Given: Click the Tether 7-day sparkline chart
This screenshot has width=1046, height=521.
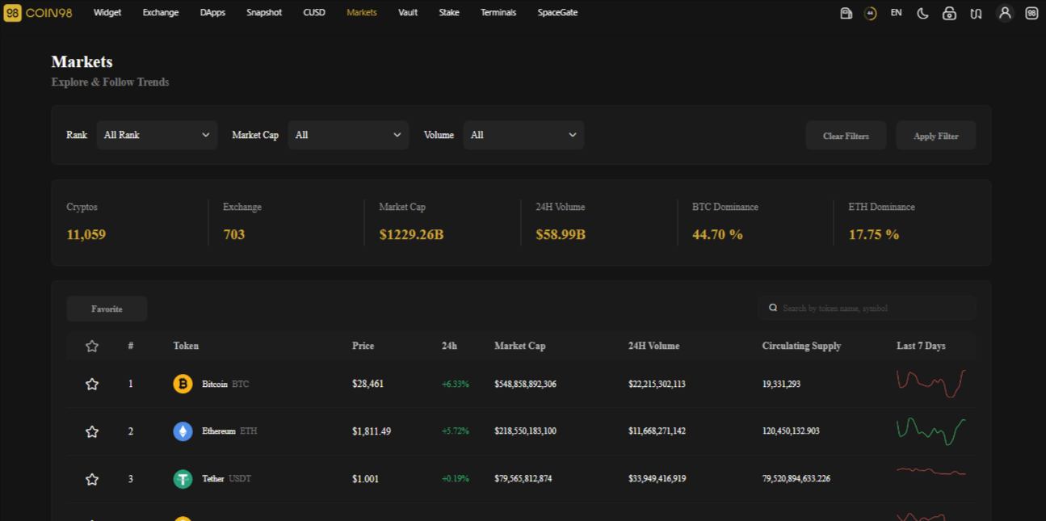Looking at the screenshot, I should pyautogui.click(x=931, y=471).
